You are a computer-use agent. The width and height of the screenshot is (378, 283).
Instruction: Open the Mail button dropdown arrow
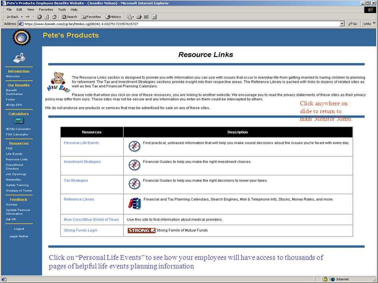coord(133,17)
